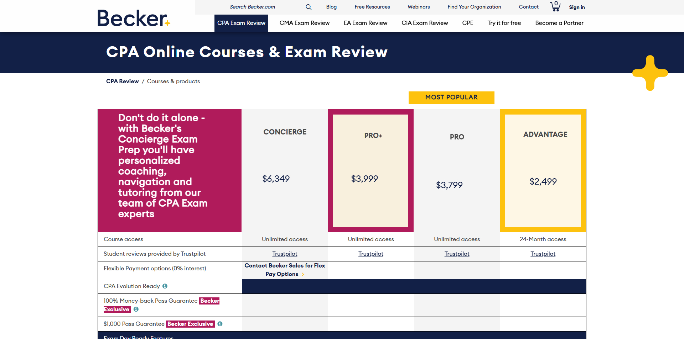Screen dimensions: 684x339
Task: Open the shopping cart icon
Action: click(555, 6)
